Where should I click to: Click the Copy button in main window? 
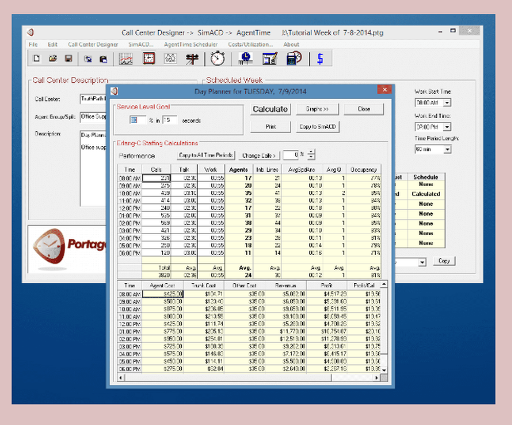444,261
